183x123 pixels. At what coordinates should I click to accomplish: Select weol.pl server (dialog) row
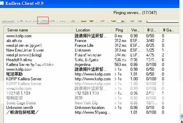24,55
